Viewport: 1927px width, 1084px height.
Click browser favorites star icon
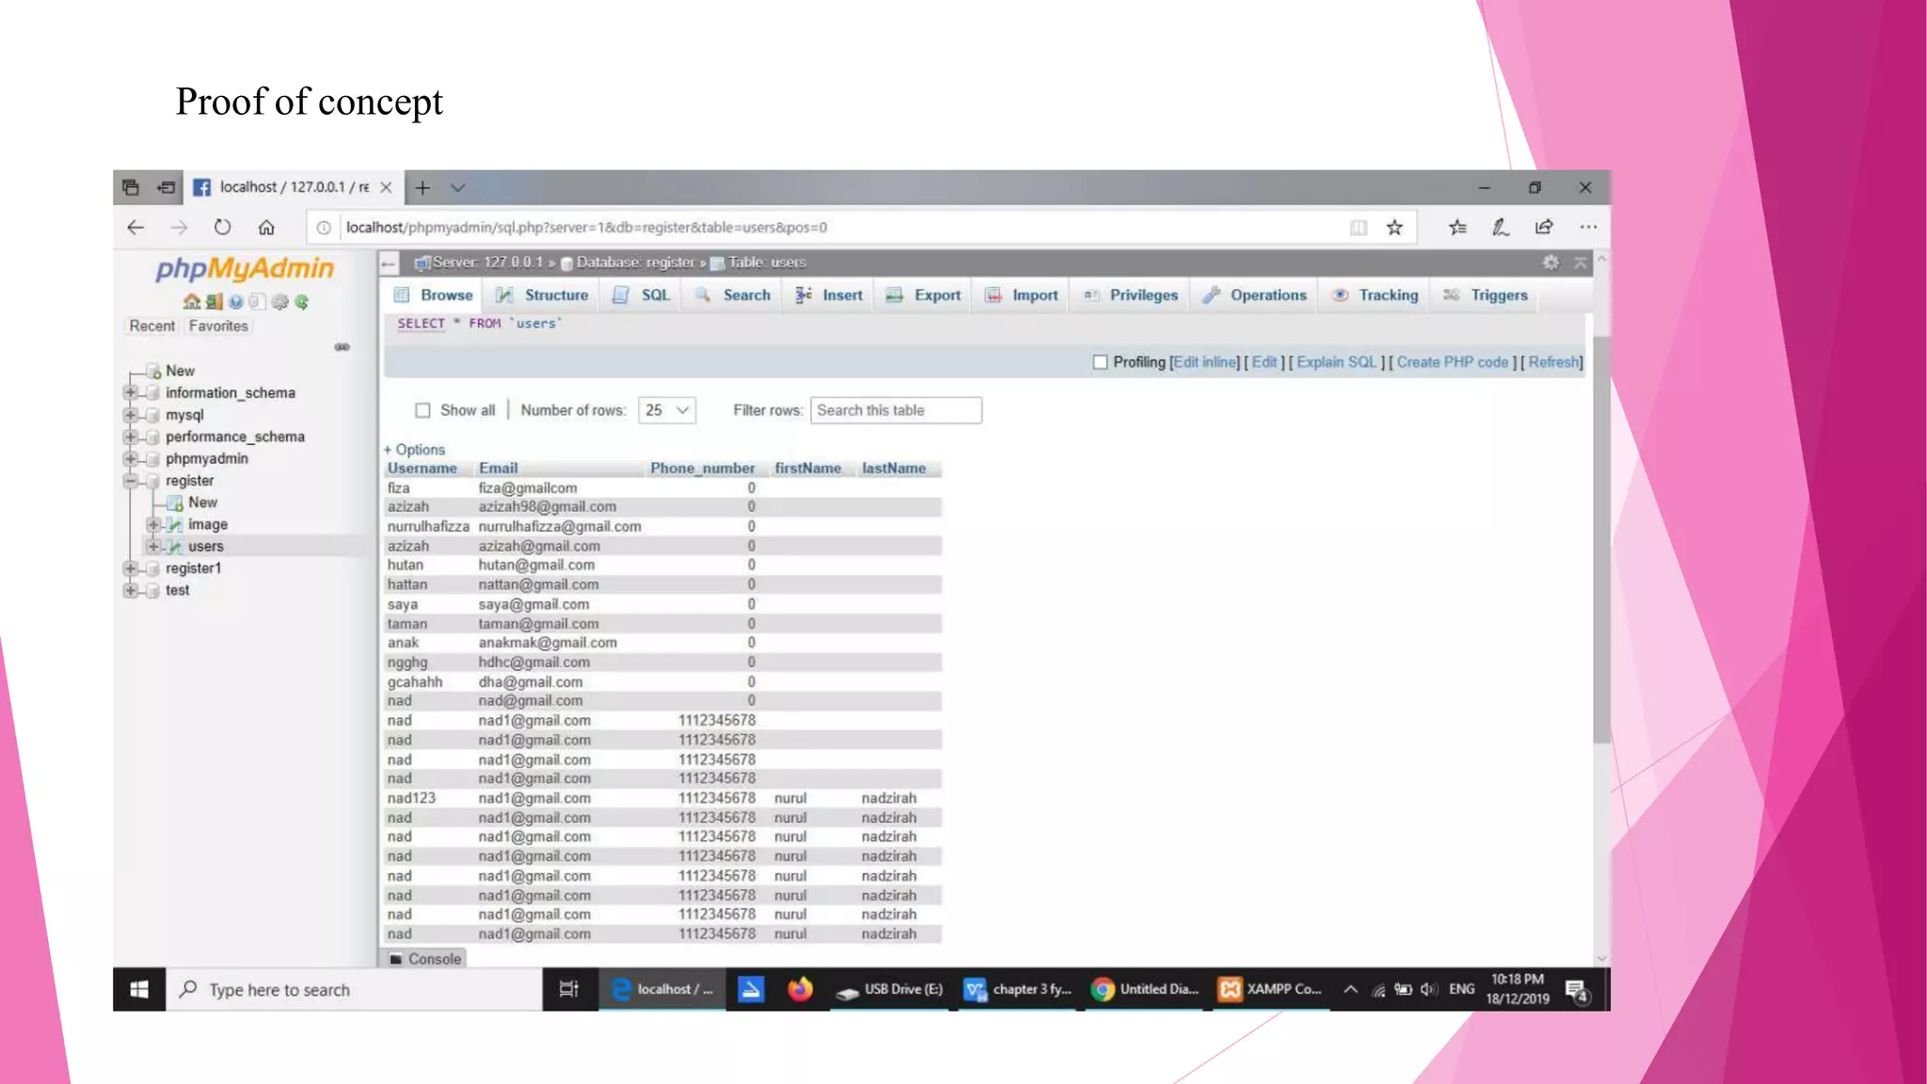[x=1394, y=228]
